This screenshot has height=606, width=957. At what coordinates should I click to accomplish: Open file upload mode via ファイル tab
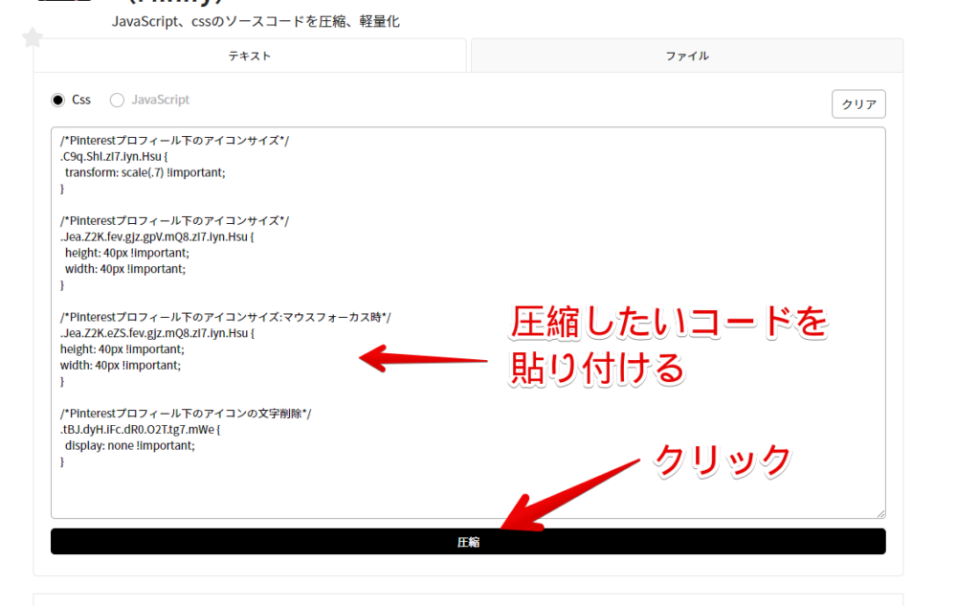pos(685,56)
